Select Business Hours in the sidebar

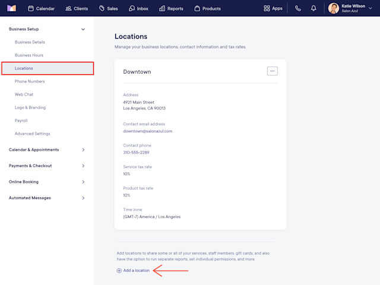[29, 55]
